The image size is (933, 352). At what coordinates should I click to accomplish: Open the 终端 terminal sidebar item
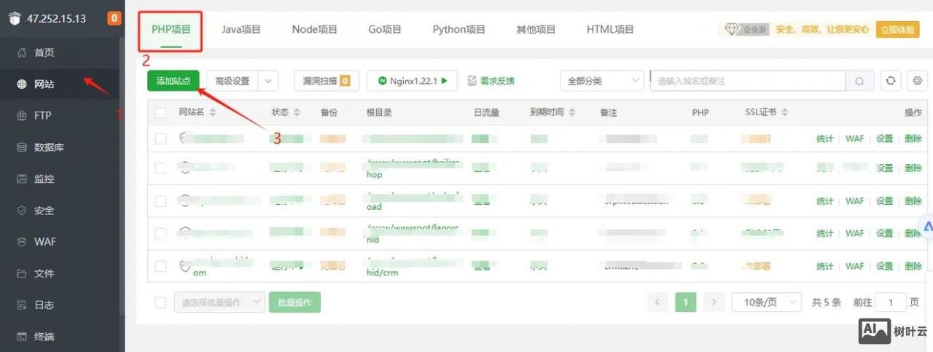[44, 337]
